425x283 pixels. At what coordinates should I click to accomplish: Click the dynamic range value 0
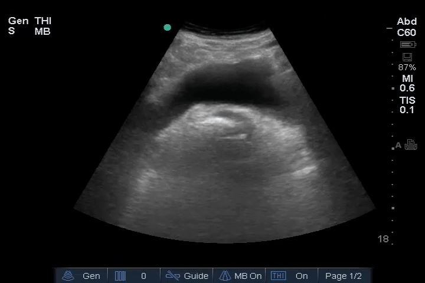(143, 276)
